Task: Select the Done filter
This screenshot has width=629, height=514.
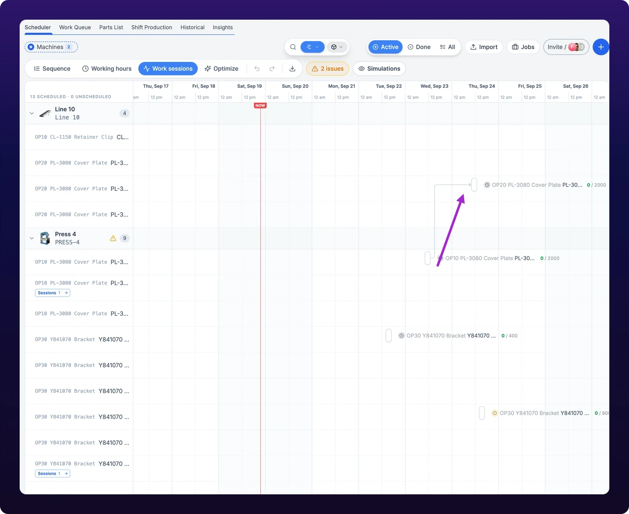Action: (x=419, y=47)
